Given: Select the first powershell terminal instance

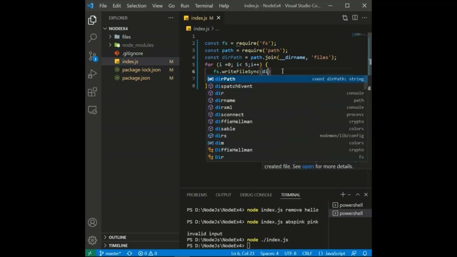Looking at the screenshot, I should 350,205.
